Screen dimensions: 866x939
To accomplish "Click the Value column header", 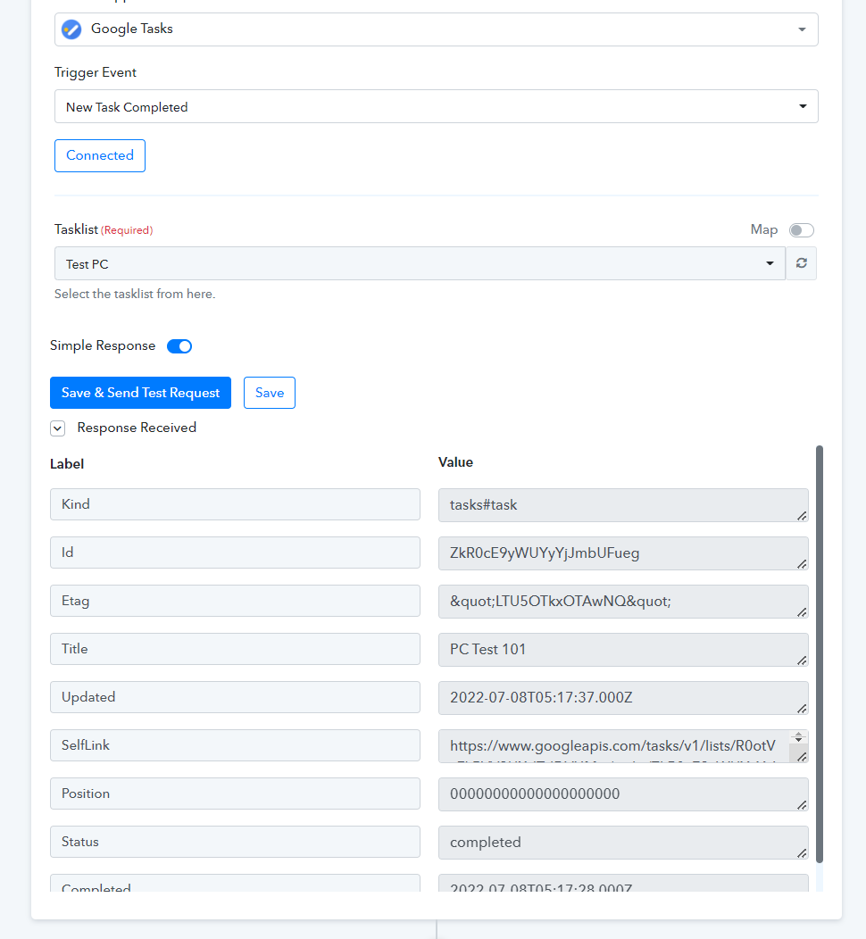I will coord(455,462).
